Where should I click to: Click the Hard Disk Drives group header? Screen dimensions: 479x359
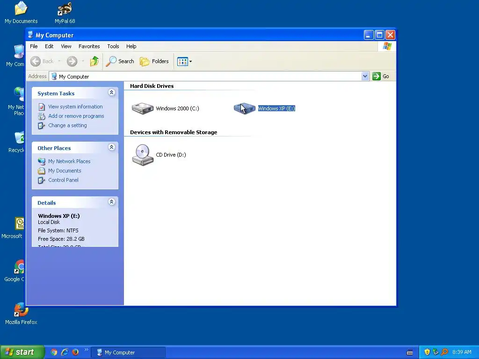pos(152,86)
